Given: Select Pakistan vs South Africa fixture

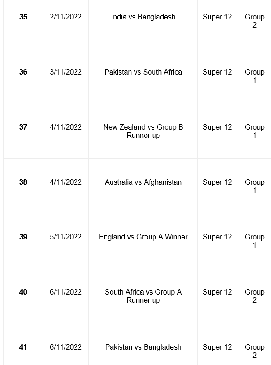Looking at the screenshot, I should point(143,72).
